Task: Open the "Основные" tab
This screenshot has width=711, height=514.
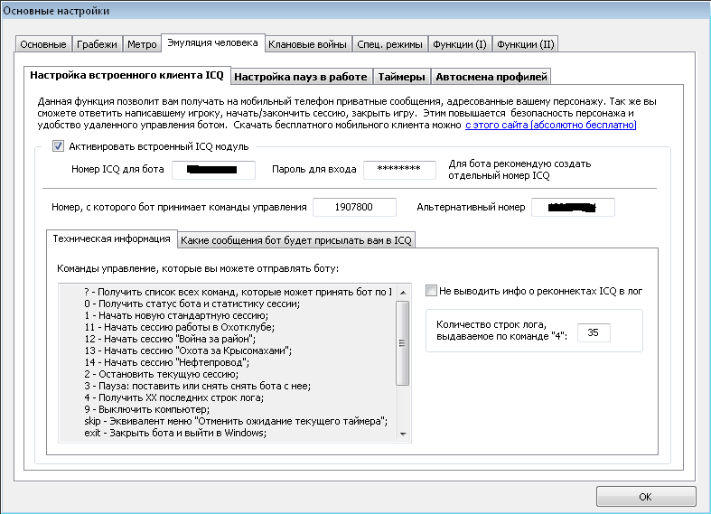Action: [x=43, y=44]
